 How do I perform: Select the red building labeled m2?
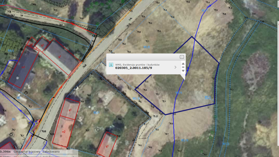tap(63, 131)
